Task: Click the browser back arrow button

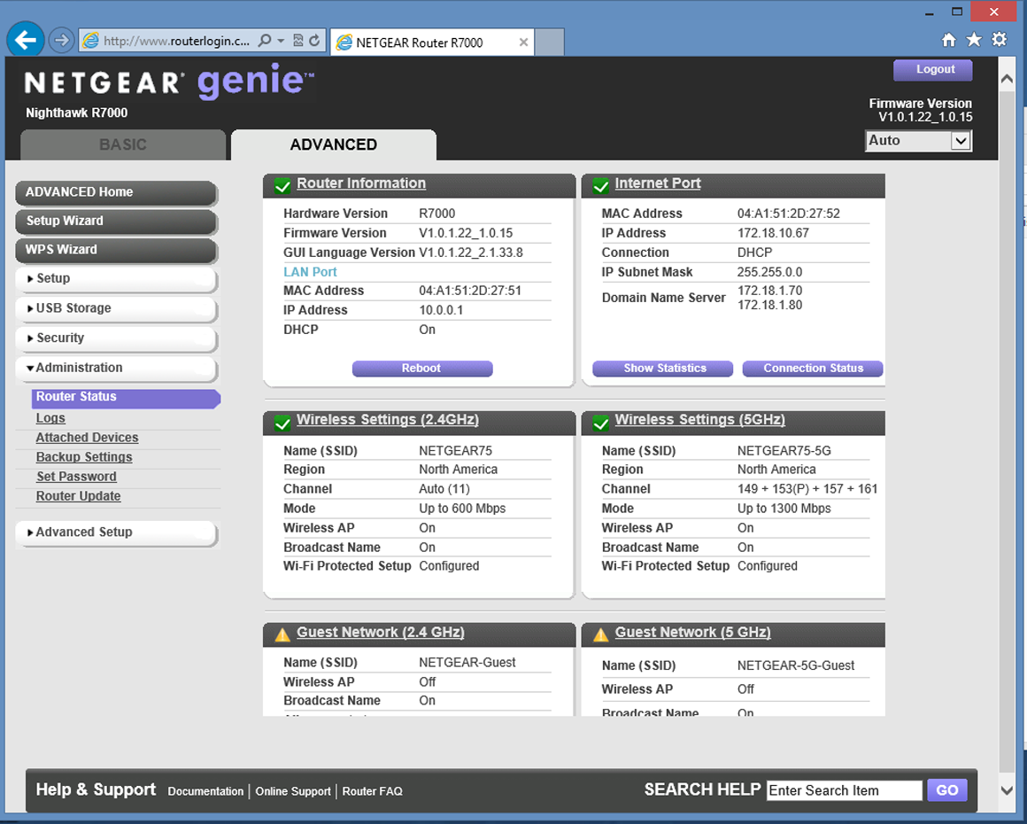Action: coord(26,39)
